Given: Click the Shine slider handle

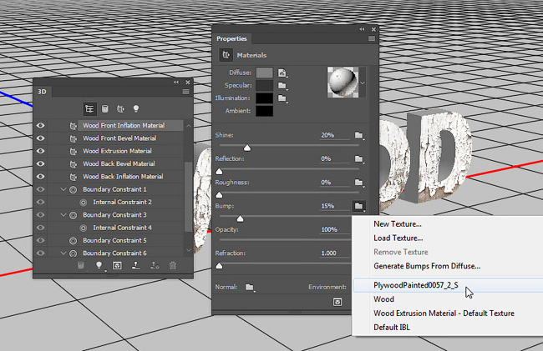Looking at the screenshot, I should coord(247,148).
